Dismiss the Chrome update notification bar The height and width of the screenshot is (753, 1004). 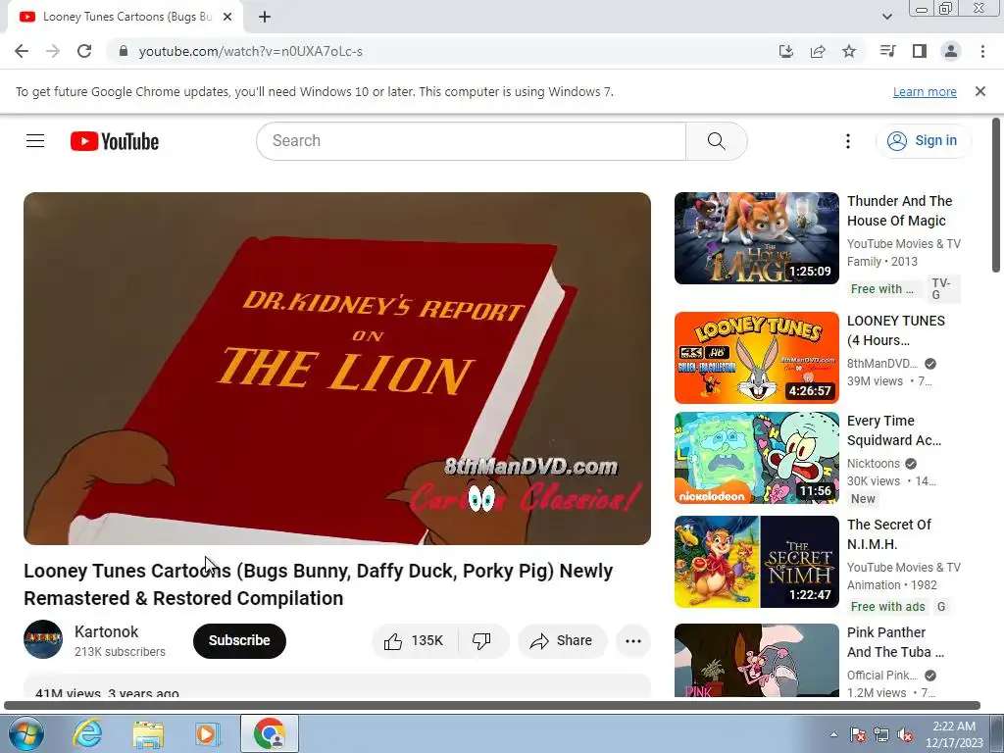[980, 91]
